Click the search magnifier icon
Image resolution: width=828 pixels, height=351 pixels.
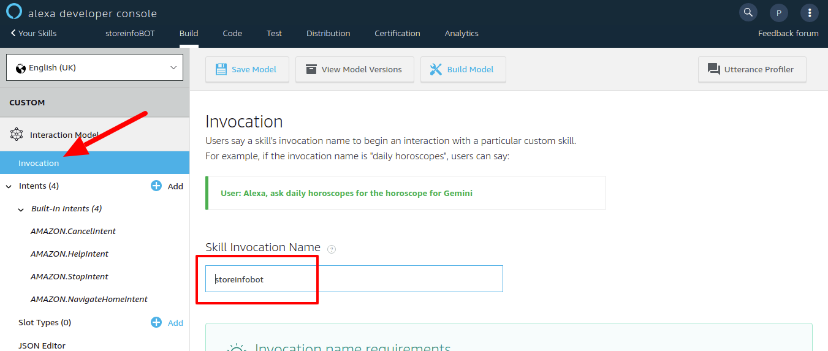click(x=748, y=12)
